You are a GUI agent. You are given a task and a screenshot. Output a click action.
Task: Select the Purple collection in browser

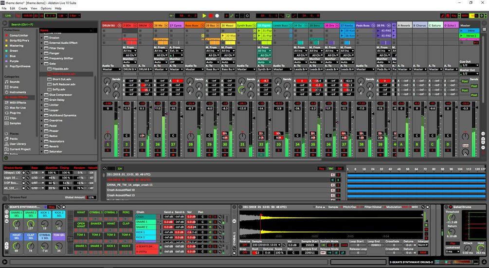14,61
